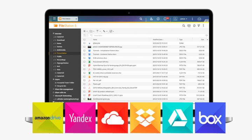Open the smart file filter funnel
The width and height of the screenshot is (252, 140).
(199, 25)
